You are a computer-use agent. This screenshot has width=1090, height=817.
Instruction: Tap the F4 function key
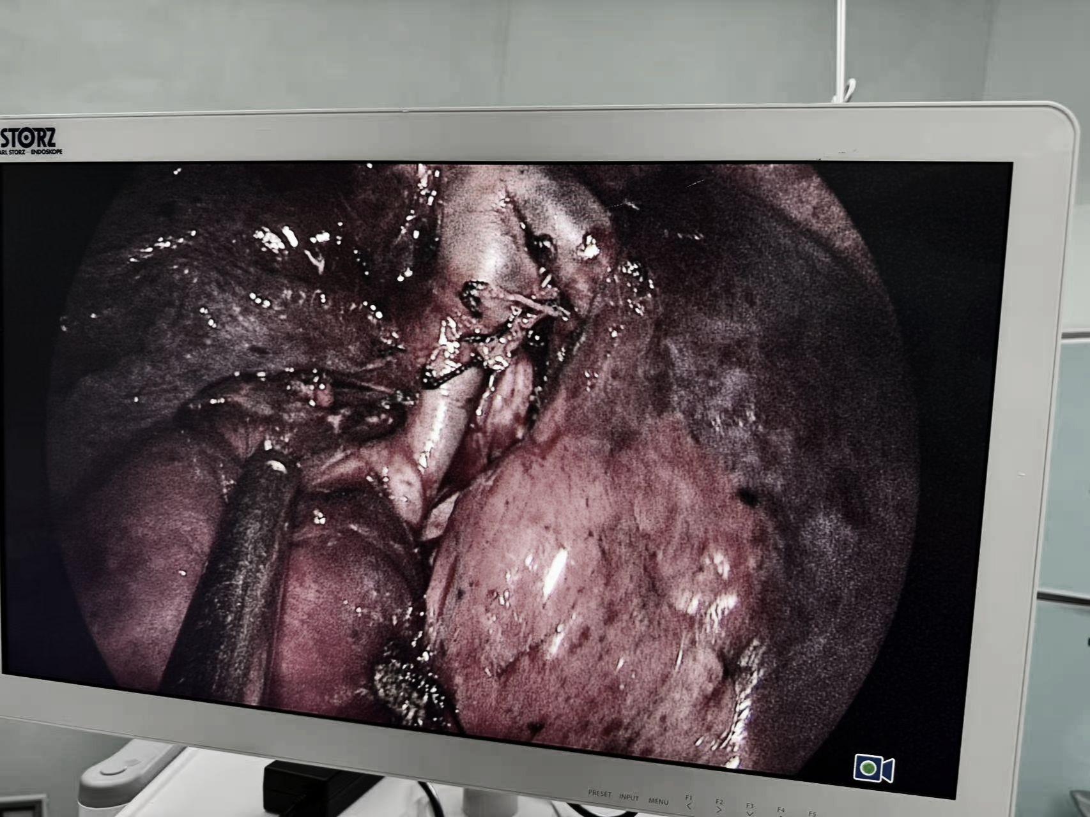781,811
